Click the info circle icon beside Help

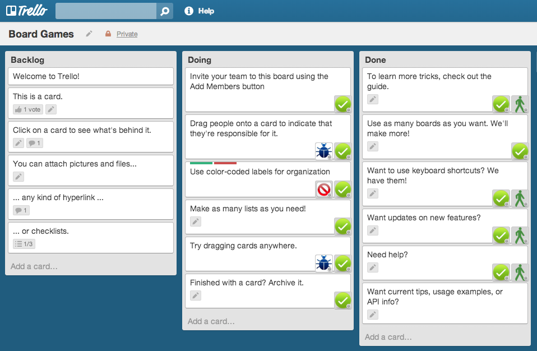188,10
